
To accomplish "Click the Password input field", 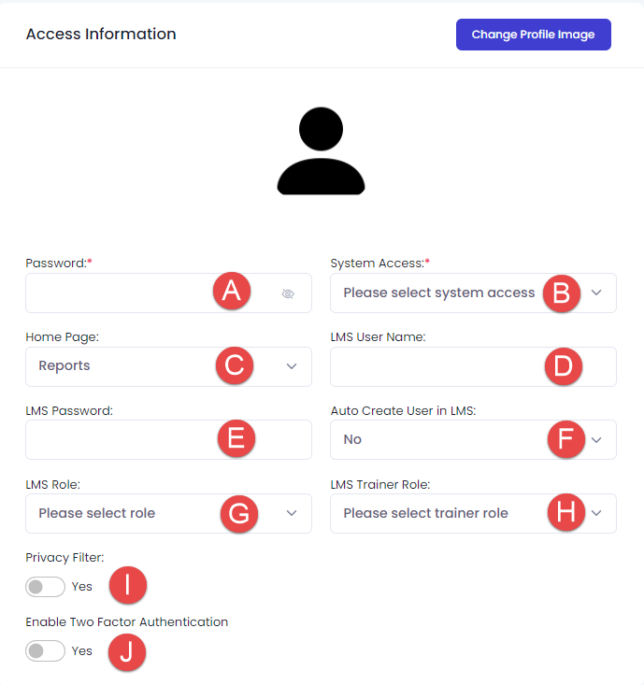I will pos(122,293).
